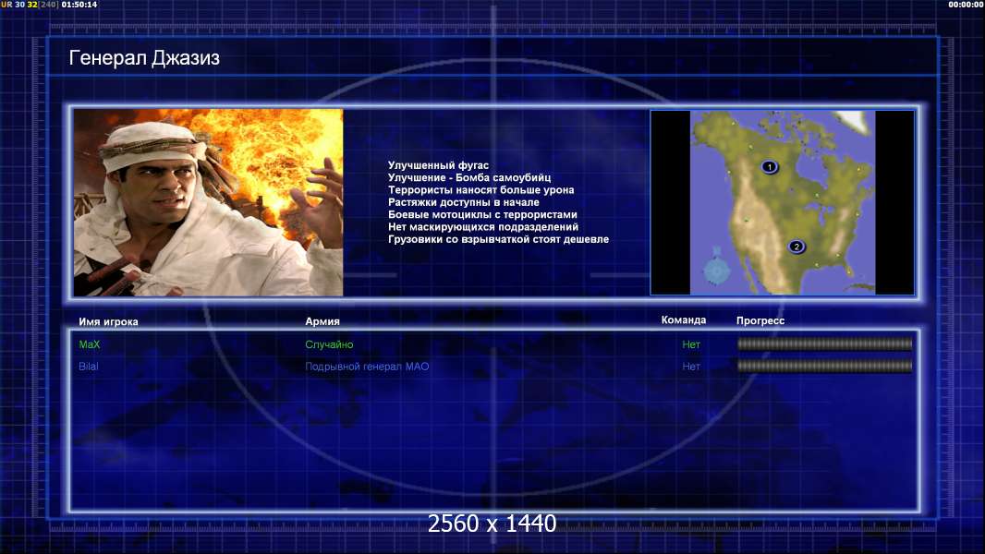Click army value 'Подрывной генерал МАО'
This screenshot has width=985, height=554.
pyautogui.click(x=367, y=367)
